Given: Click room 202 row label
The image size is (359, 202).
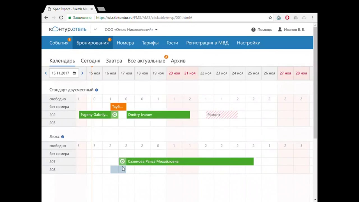Looking at the screenshot, I should (52, 115).
